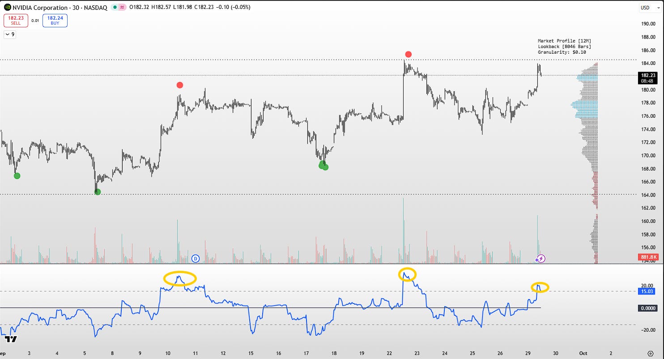Click 186.00 on the price scale
The height and width of the screenshot is (359, 664).
[x=648, y=51]
